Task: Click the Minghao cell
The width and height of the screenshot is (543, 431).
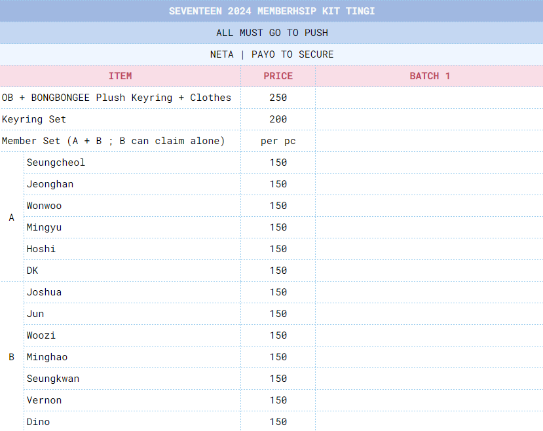Action: tap(132, 357)
